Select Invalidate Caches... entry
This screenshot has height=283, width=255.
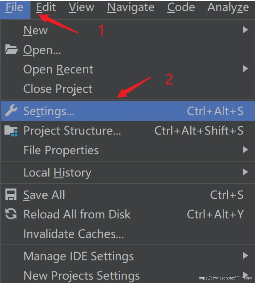click(x=73, y=234)
